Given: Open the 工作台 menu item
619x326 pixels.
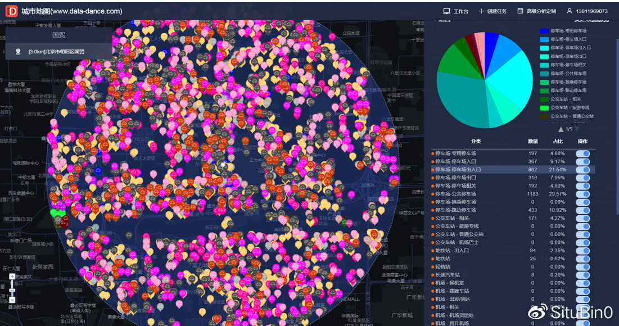Looking at the screenshot, I should pos(455,11).
